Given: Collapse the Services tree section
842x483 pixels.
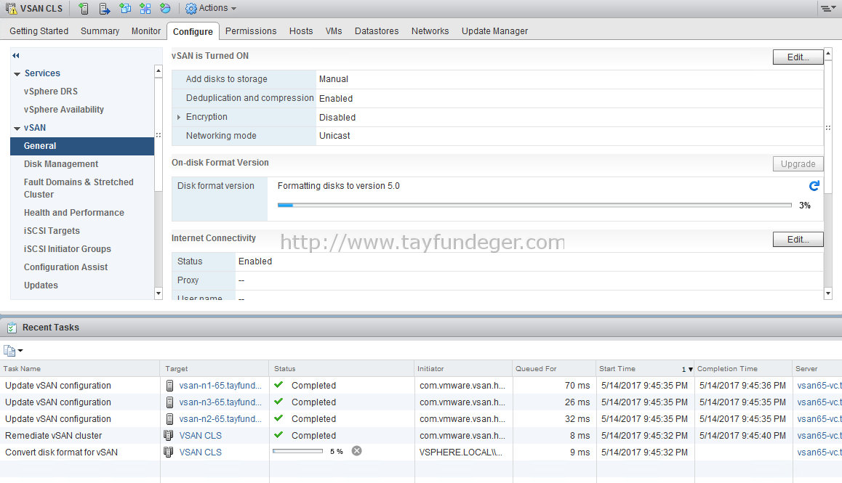Looking at the screenshot, I should [17, 73].
